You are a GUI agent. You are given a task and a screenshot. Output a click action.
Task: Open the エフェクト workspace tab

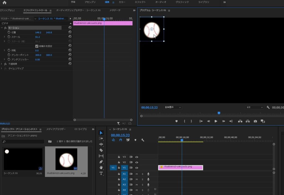pos(140,2)
